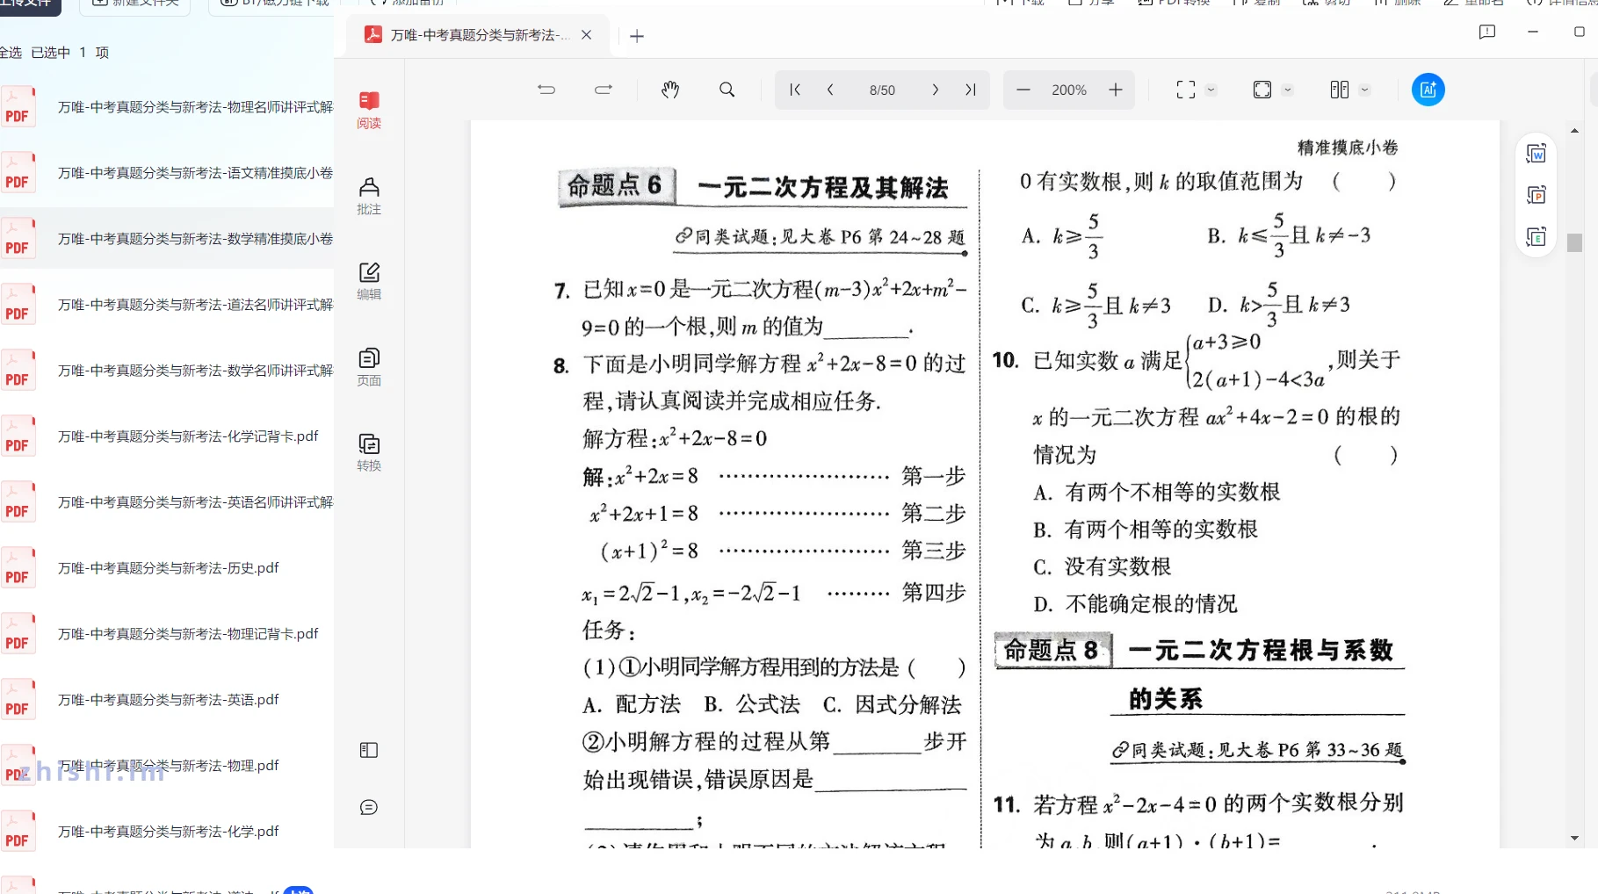The height and width of the screenshot is (894, 1598).
Task: Click the document scrollbar up arrow
Action: tap(1574, 131)
